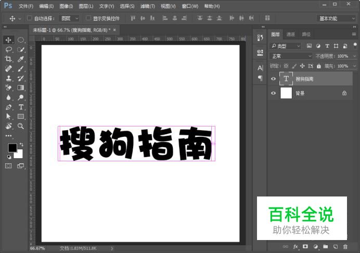Toggle type layer filter
This screenshot has width=360, height=253.
pyautogui.click(x=327, y=46)
